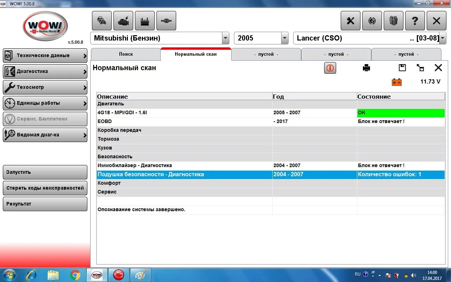Open the red engine app taskbar icon
This screenshot has width=451, height=282.
pyautogui.click(x=118, y=275)
